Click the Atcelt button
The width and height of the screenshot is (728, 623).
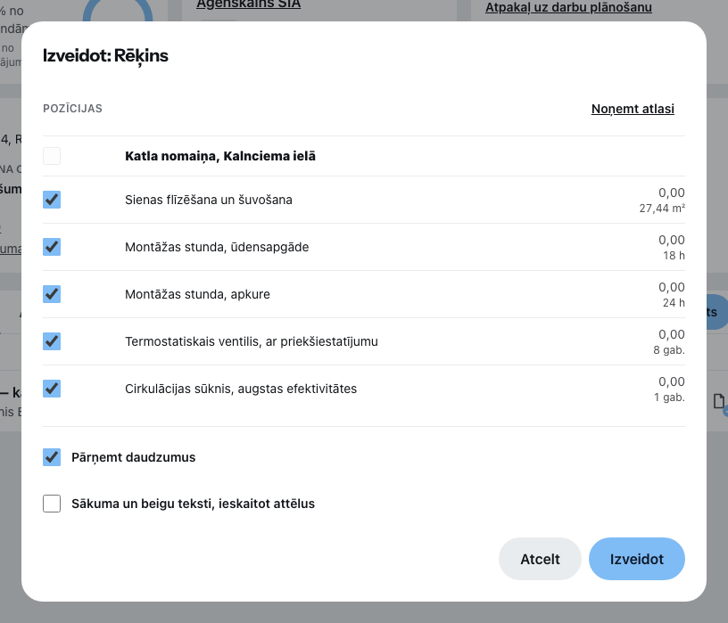540,559
